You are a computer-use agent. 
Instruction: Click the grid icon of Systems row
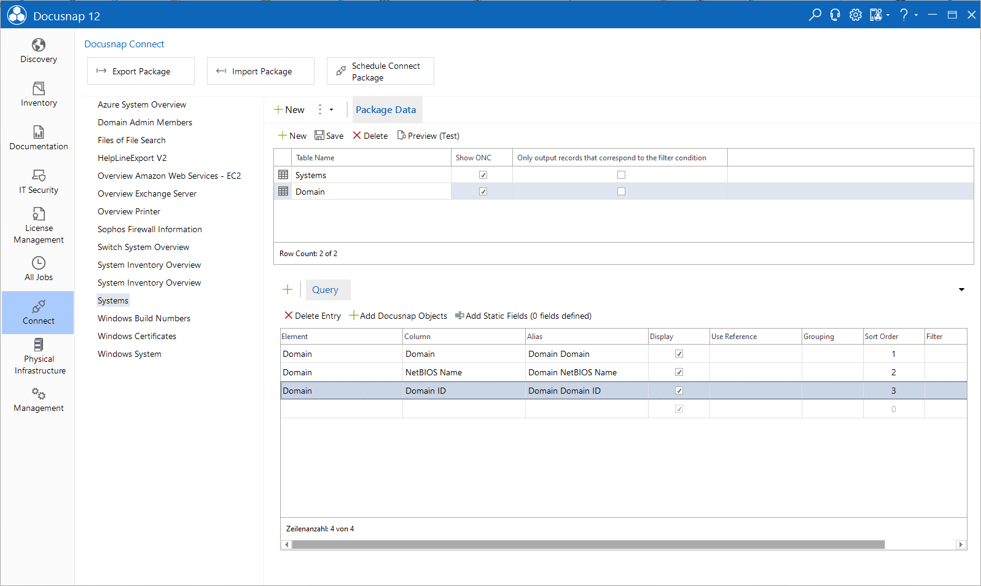(x=283, y=175)
